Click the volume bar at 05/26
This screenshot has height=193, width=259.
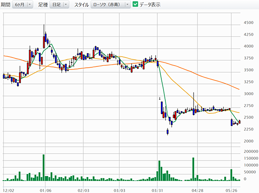[x=231, y=175]
